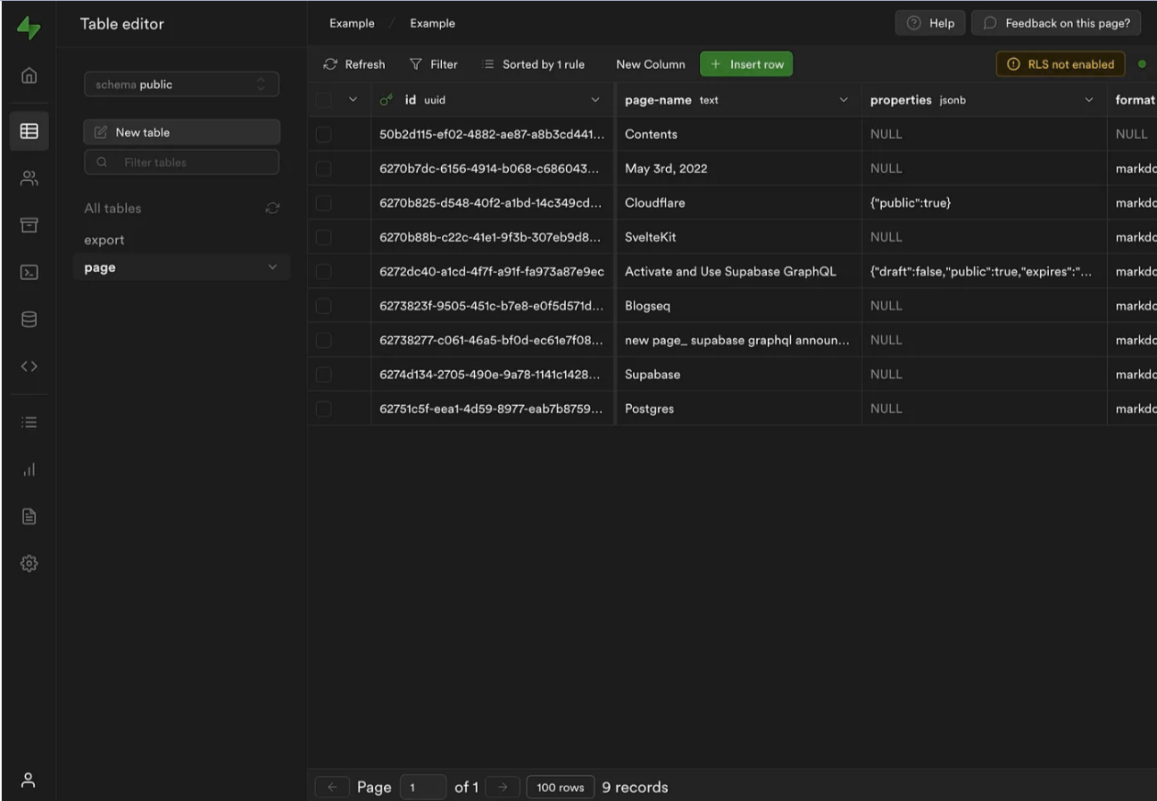Click the New table button
The height and width of the screenshot is (801, 1157).
pyautogui.click(x=181, y=132)
